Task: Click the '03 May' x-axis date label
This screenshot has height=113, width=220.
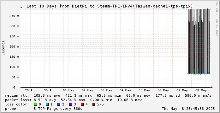Action: pos(106,90)
